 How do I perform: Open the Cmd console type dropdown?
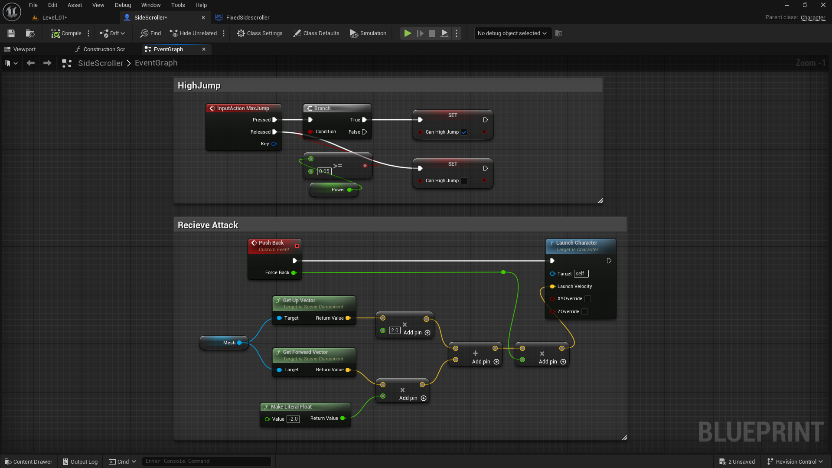[122, 461]
